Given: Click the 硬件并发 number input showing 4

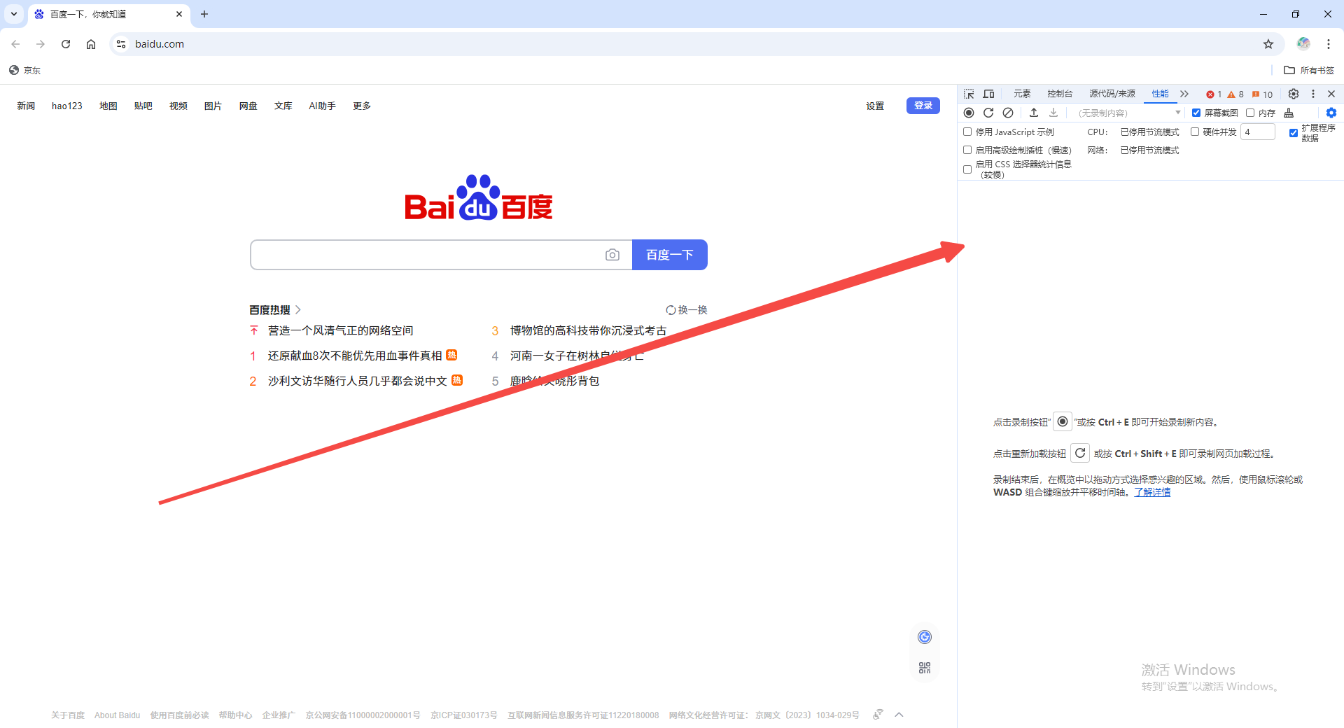Looking at the screenshot, I should click(1257, 132).
